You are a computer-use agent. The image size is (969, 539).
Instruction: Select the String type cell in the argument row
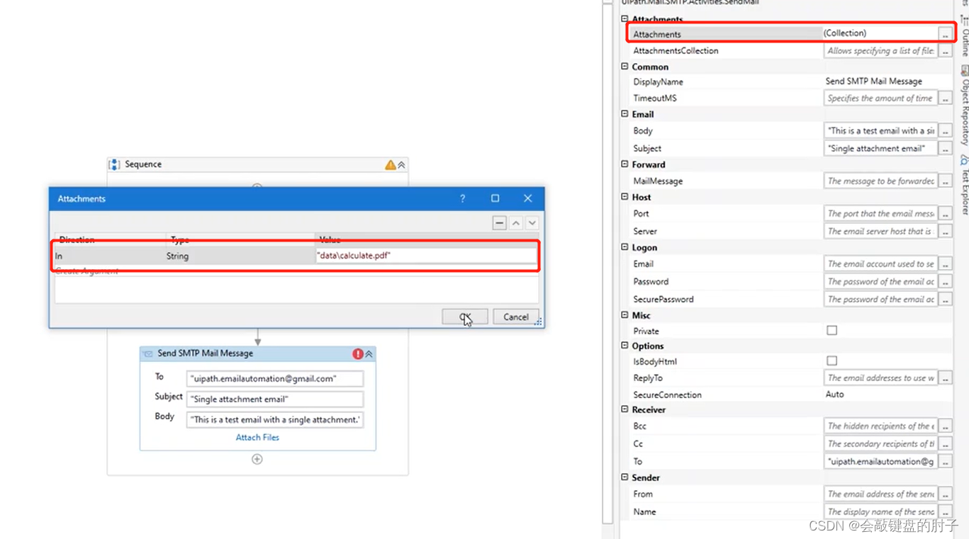coord(240,256)
